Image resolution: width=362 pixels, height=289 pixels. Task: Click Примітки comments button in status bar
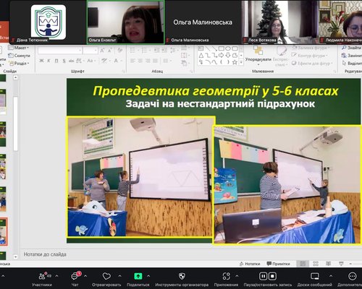tap(279, 264)
